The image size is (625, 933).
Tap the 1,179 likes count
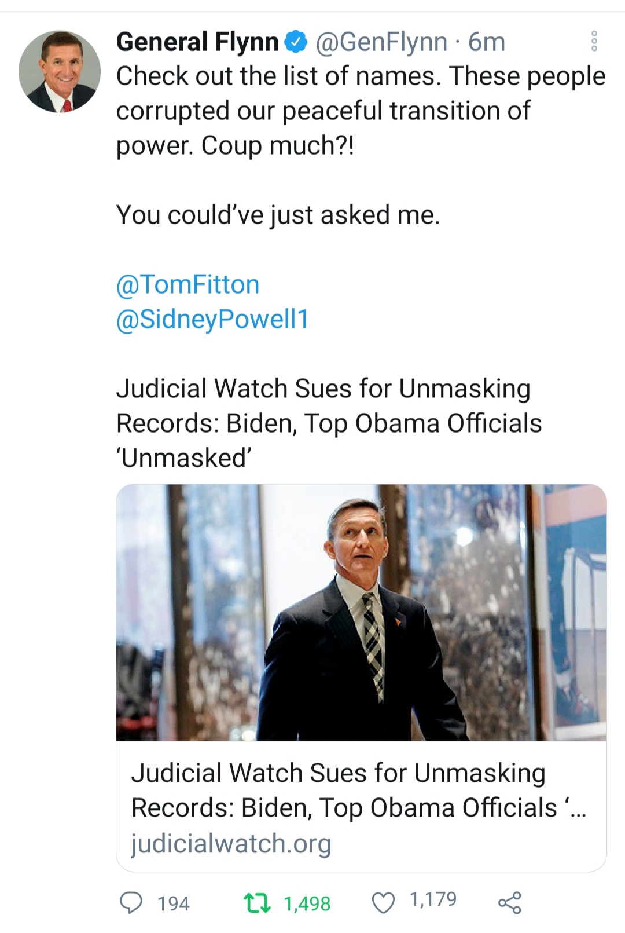[433, 899]
